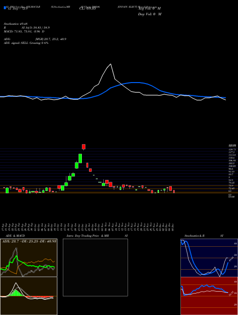This screenshot has width=238, height=315.
Task: Click the blue 12-day SMA legend square
Action: [5, 8]
